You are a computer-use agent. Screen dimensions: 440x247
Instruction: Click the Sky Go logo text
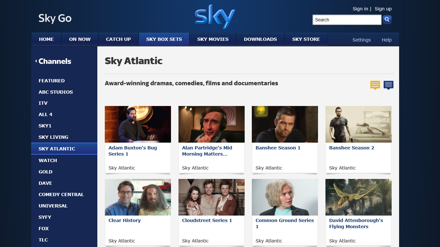coord(55,18)
